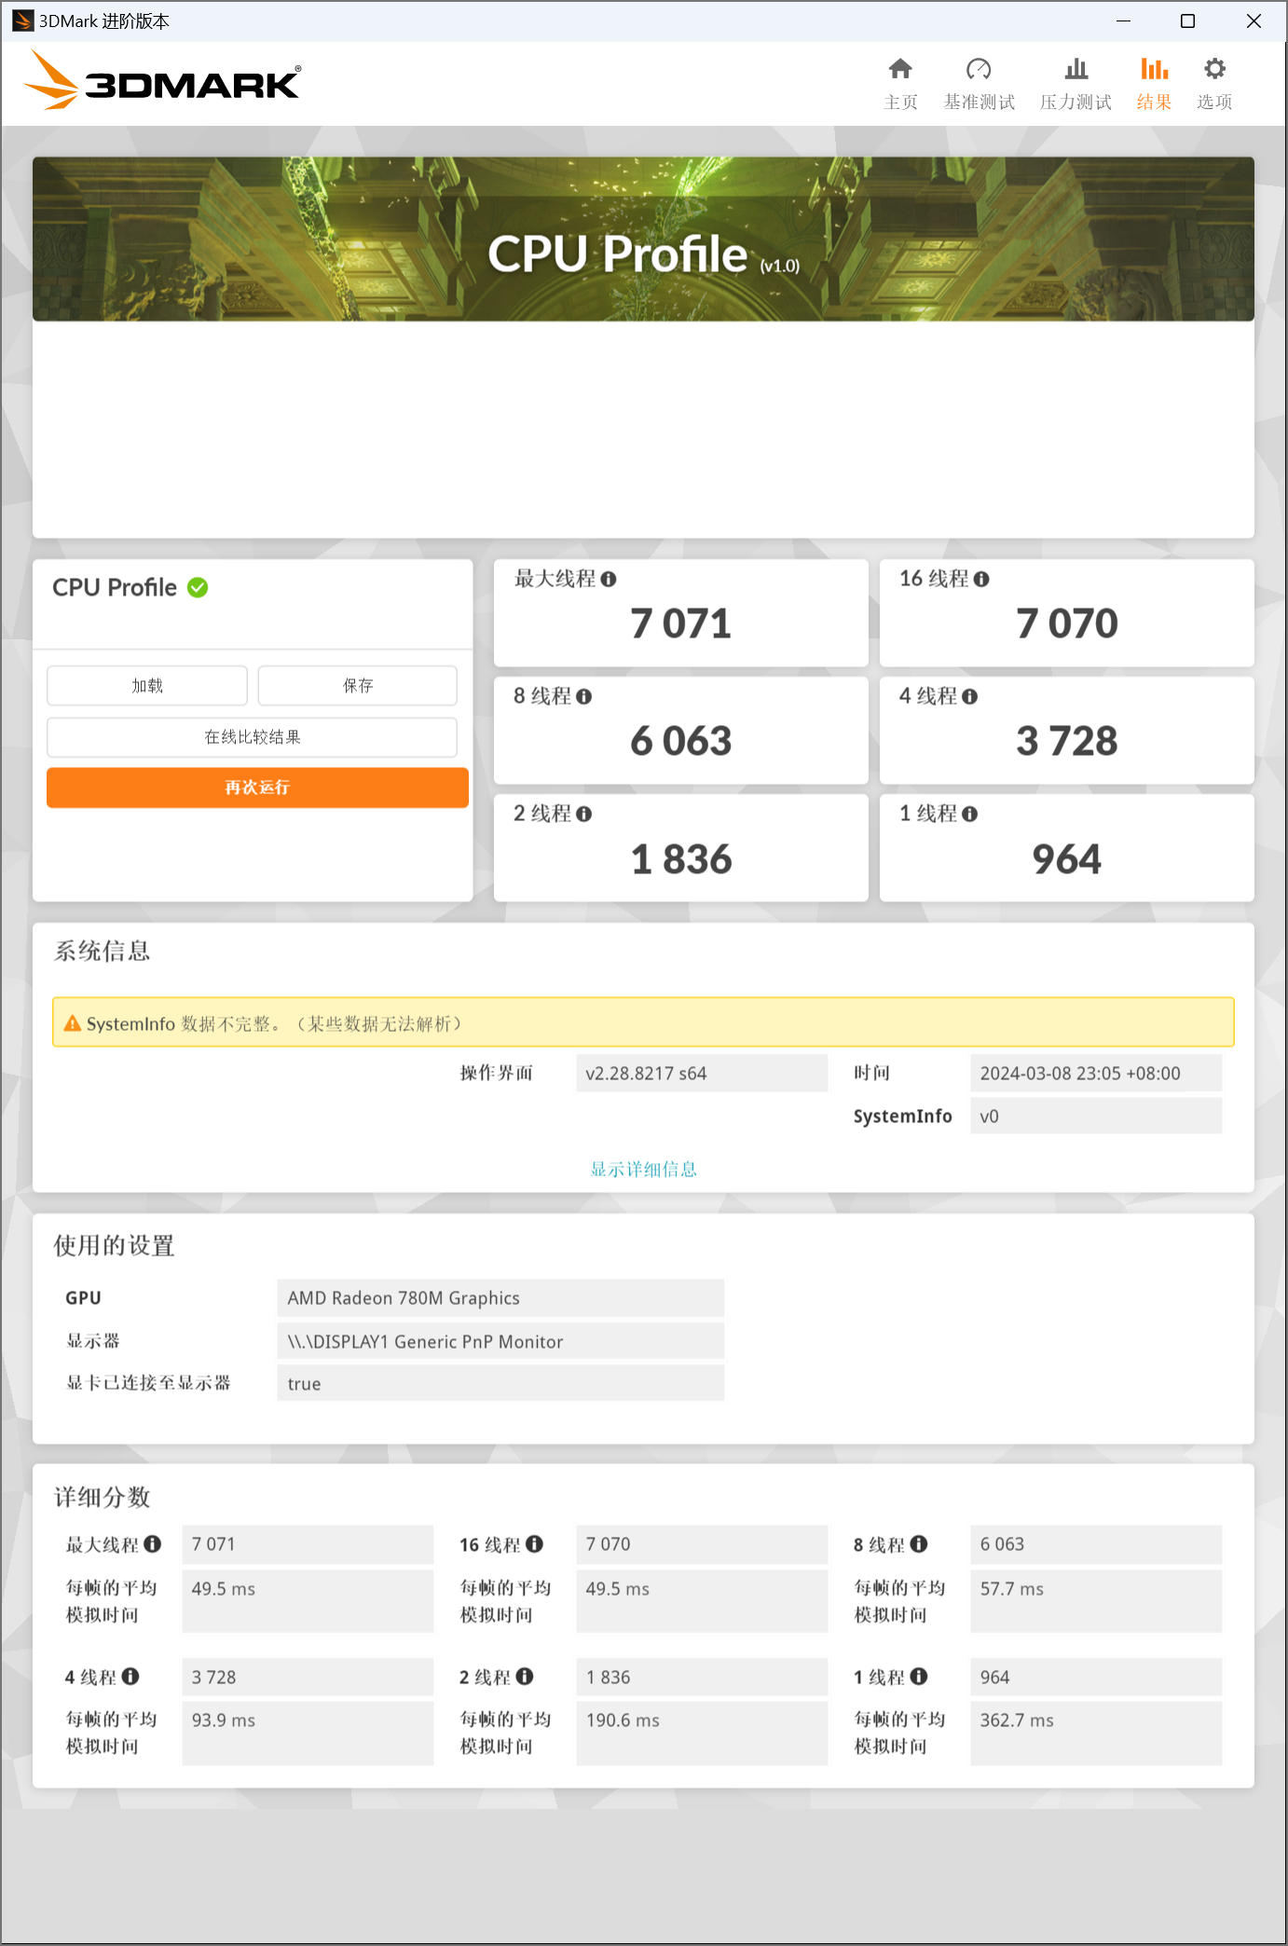This screenshot has height=1946, width=1288.
Task: Click the true value for 显卡已连接至显示器
Action: click(500, 1383)
